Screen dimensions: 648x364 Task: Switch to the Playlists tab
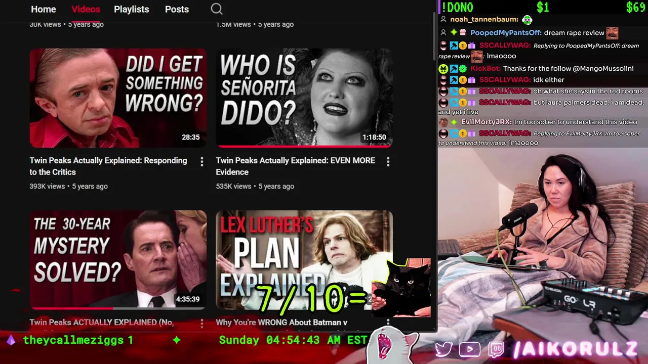[131, 9]
